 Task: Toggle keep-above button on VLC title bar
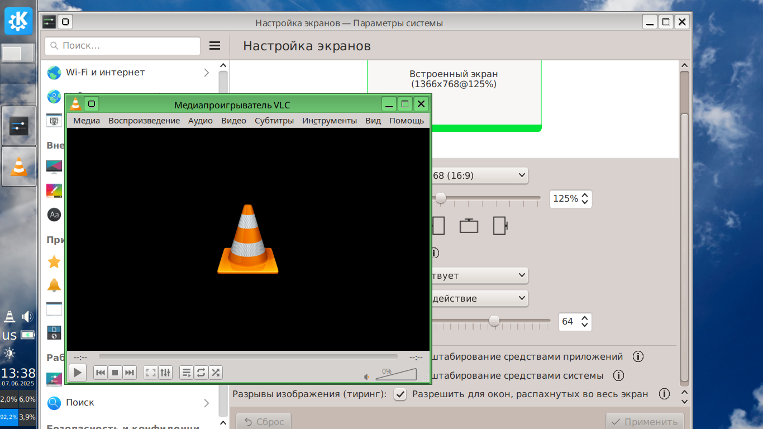coord(92,104)
